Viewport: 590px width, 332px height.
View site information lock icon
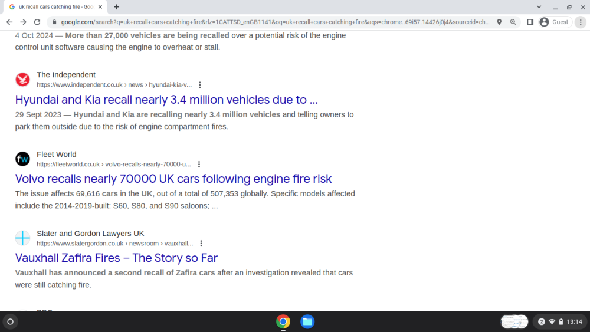pos(54,22)
